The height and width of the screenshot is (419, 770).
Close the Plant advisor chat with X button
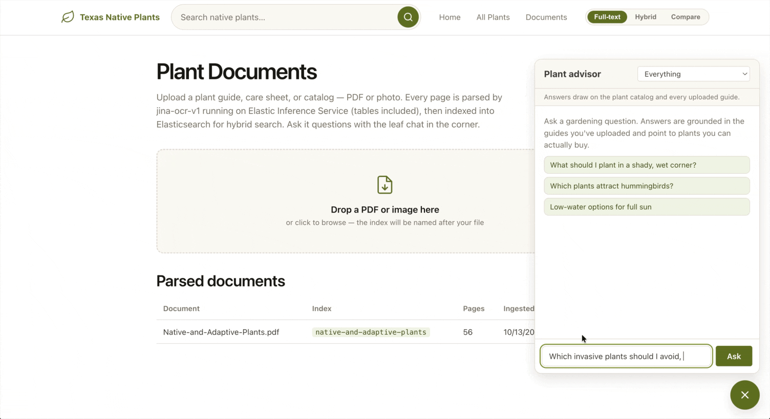click(745, 395)
